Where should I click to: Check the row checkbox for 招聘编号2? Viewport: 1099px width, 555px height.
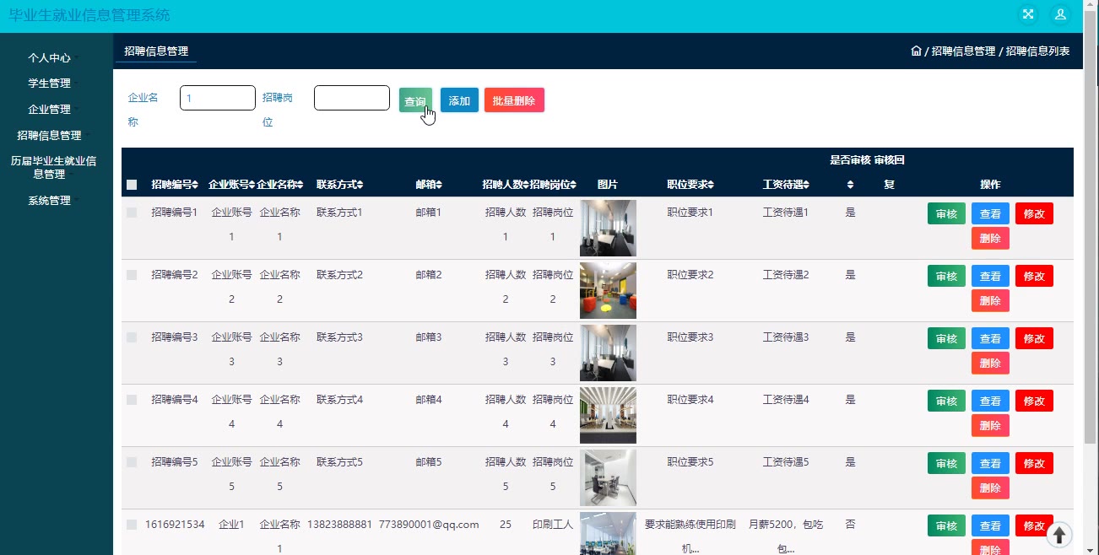(132, 275)
